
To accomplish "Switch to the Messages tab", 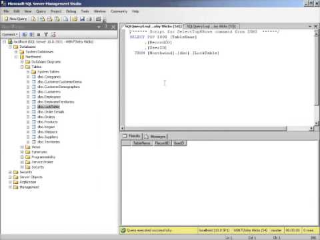I will point(155,136).
